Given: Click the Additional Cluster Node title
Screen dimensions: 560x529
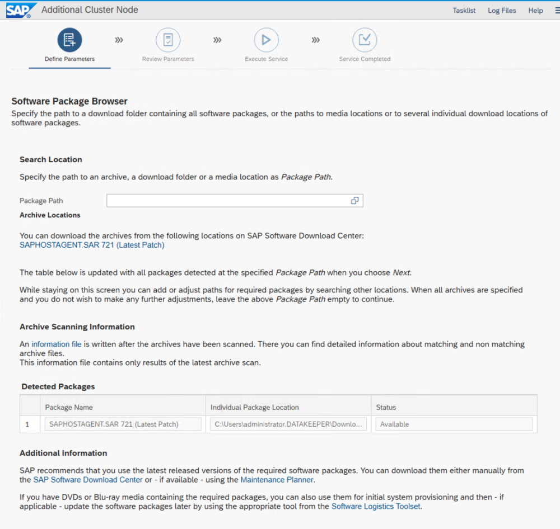Looking at the screenshot, I should 90,10.
